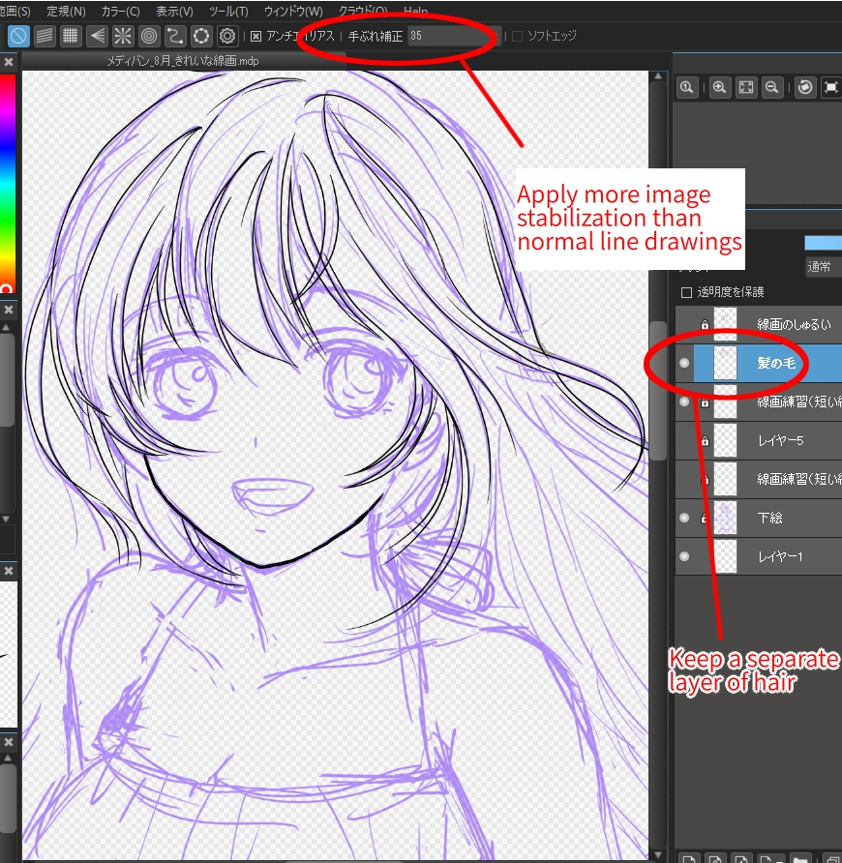Click the rotate view icon in the Navigator

coord(805,87)
